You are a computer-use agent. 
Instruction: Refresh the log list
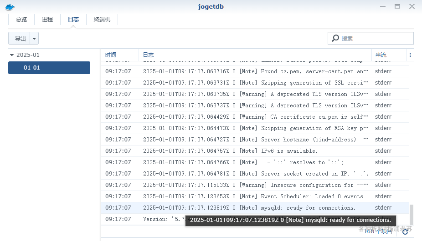point(405,231)
